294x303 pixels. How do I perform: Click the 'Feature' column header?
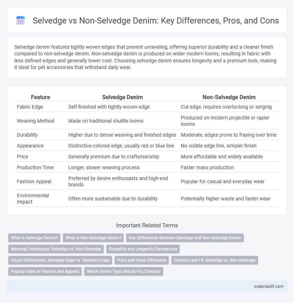coord(41,97)
